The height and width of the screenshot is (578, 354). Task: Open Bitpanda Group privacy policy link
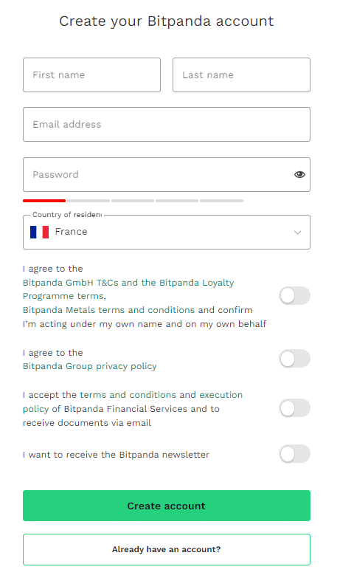click(89, 366)
